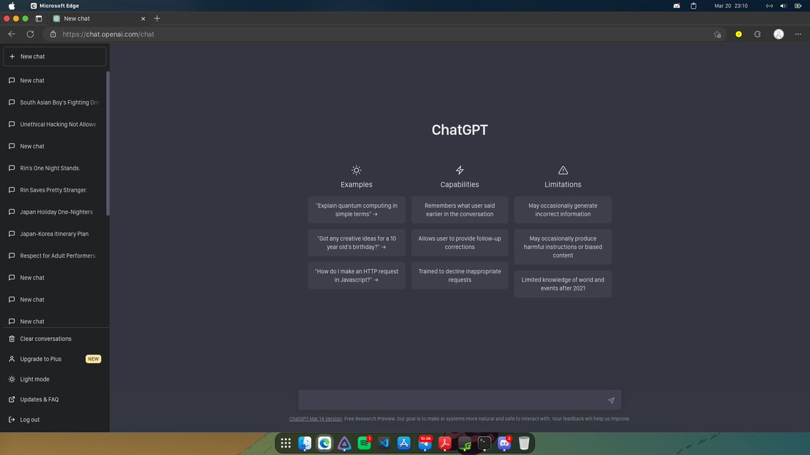810x455 pixels.
Task: Open the Edge extensions puzzle icon
Action: click(757, 34)
